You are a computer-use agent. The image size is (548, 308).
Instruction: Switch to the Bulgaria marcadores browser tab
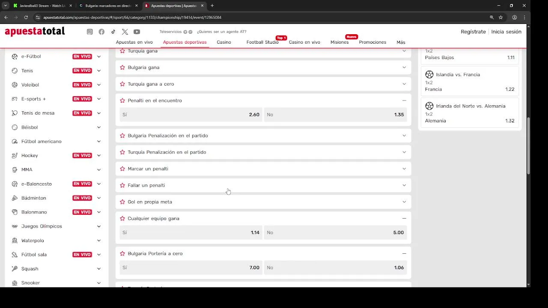108,6
